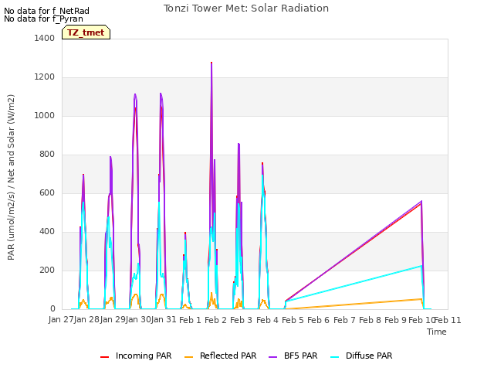Screen dimensions: 494x371
Task: Click the 1400 y-axis tick label
Action: 45,38
